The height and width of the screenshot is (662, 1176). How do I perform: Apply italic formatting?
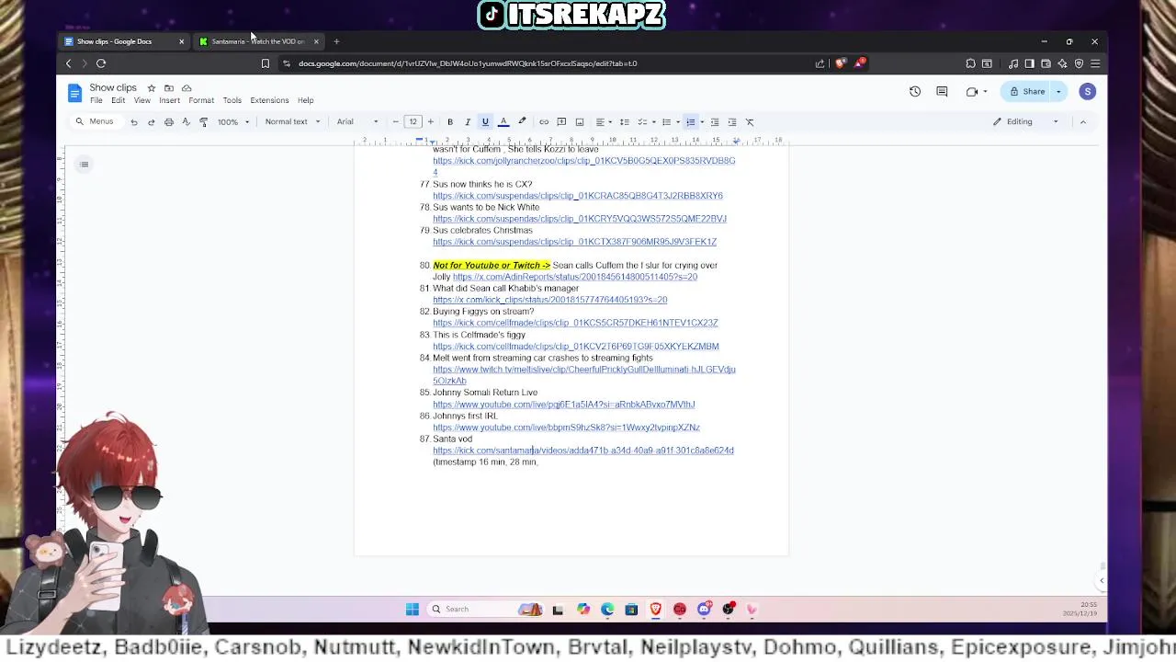pos(468,122)
